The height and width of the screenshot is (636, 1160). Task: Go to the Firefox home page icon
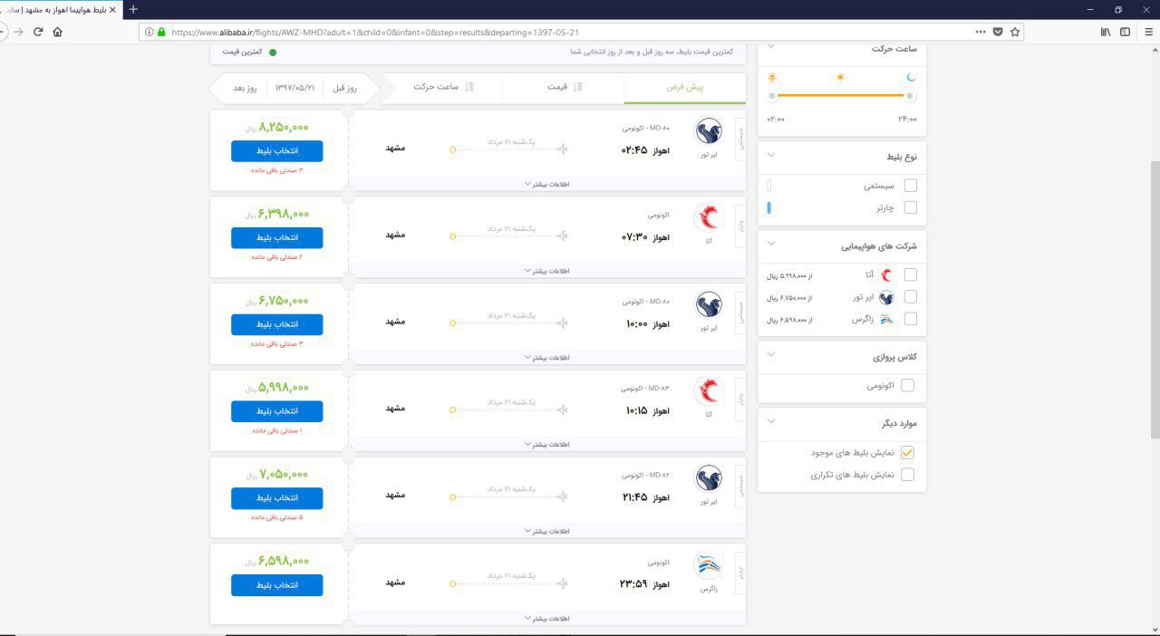[x=58, y=32]
